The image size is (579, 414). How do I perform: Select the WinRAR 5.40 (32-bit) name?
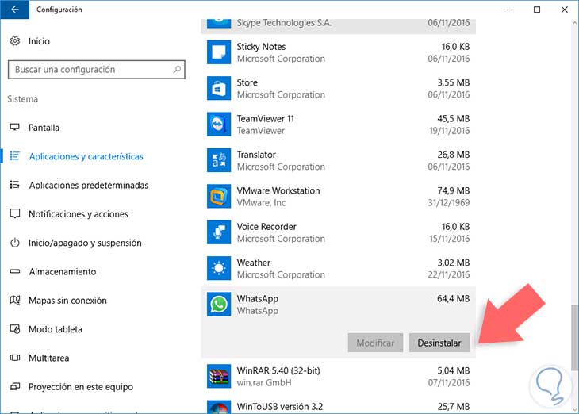click(x=278, y=370)
